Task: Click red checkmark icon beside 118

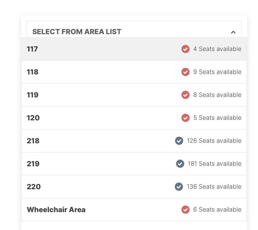Action: click(185, 72)
